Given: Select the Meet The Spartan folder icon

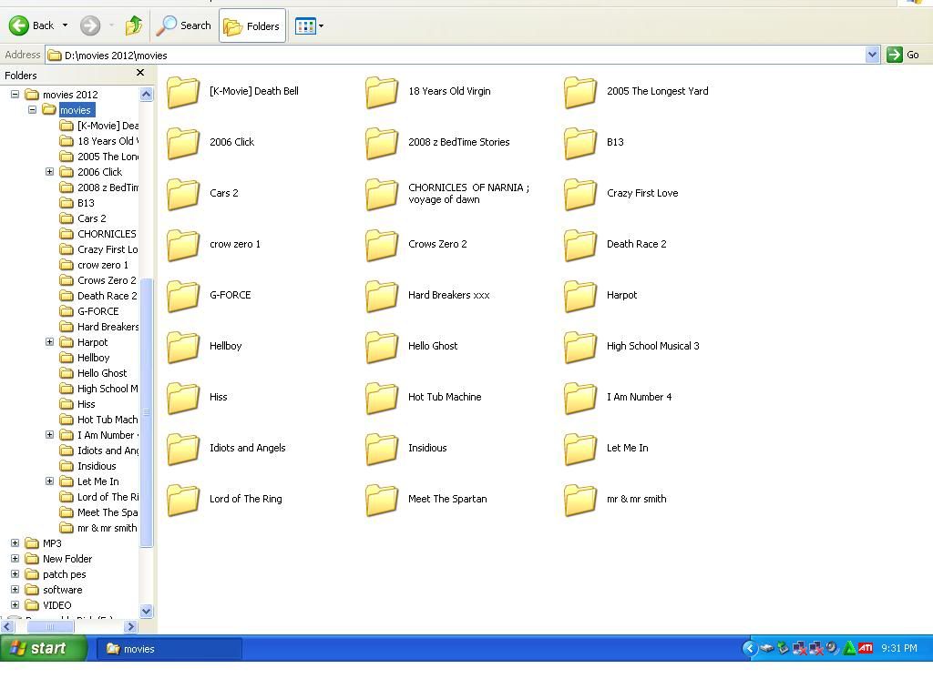Looking at the screenshot, I should click(x=382, y=501).
